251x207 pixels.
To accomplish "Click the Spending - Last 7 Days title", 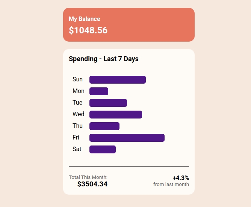I will pos(103,59).
